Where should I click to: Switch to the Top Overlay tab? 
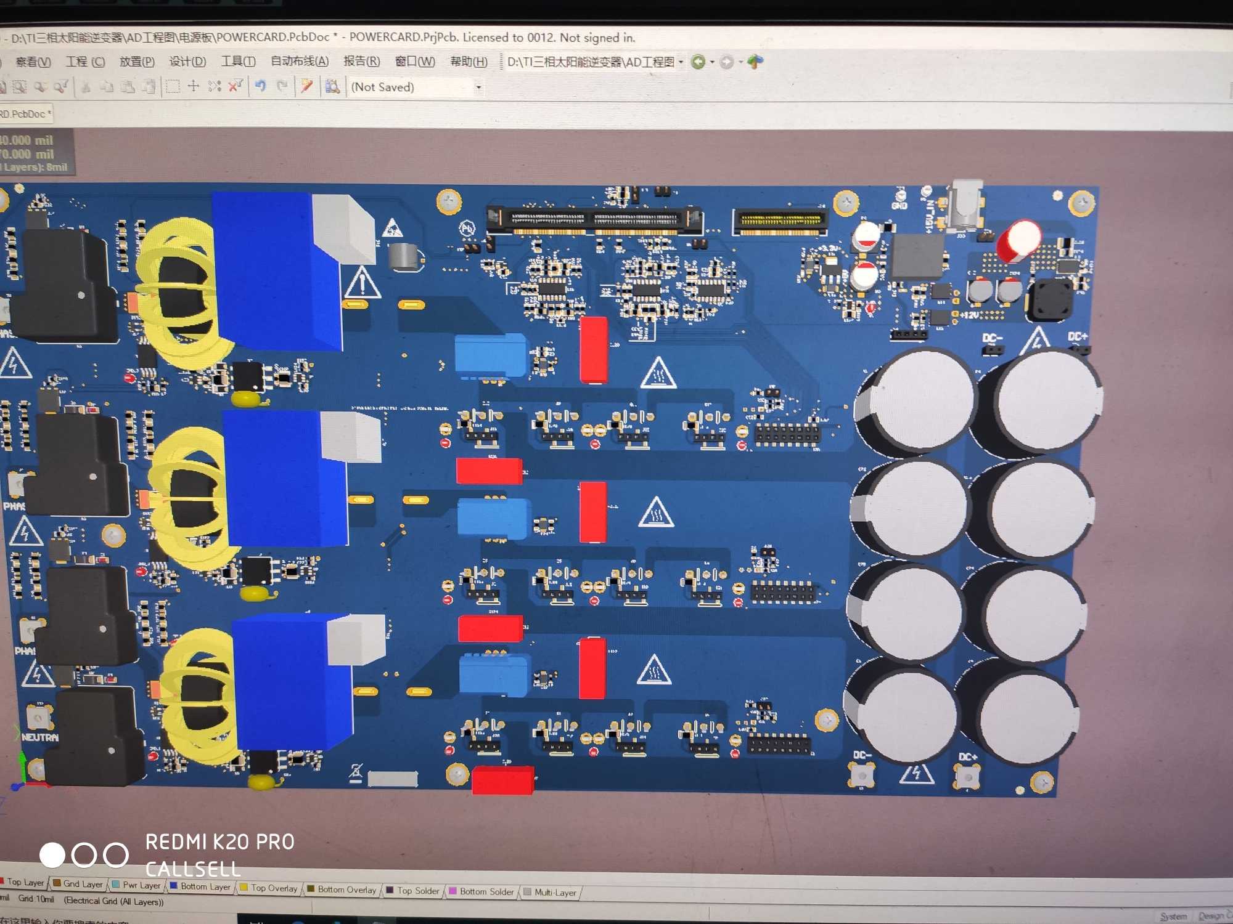tap(268, 888)
